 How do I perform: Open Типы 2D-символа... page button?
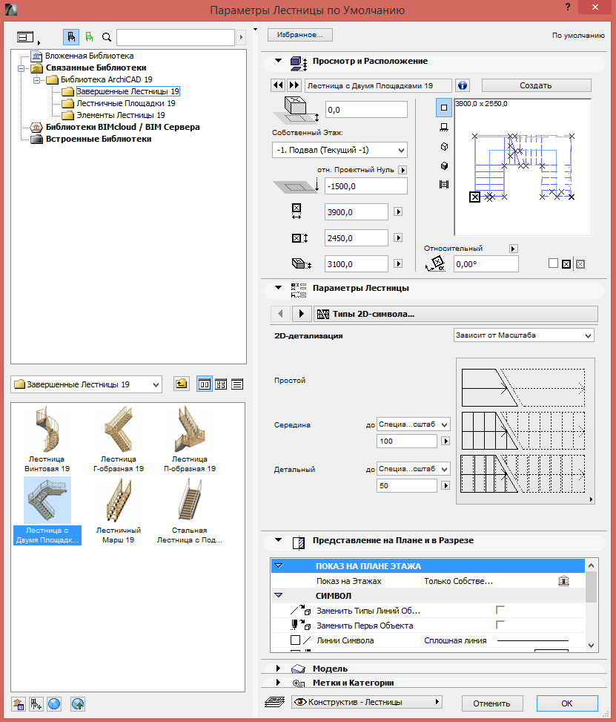click(455, 314)
